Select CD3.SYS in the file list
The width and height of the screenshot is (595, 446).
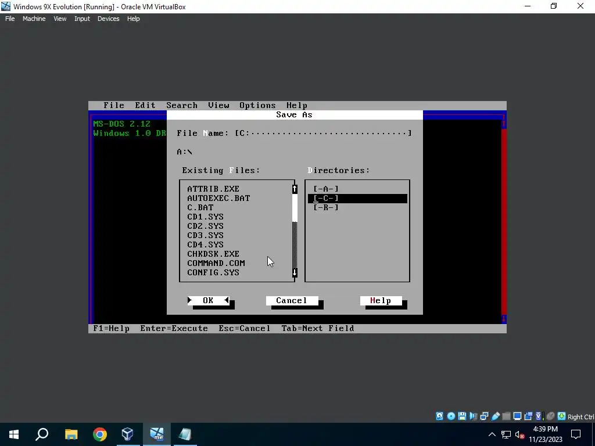click(205, 235)
